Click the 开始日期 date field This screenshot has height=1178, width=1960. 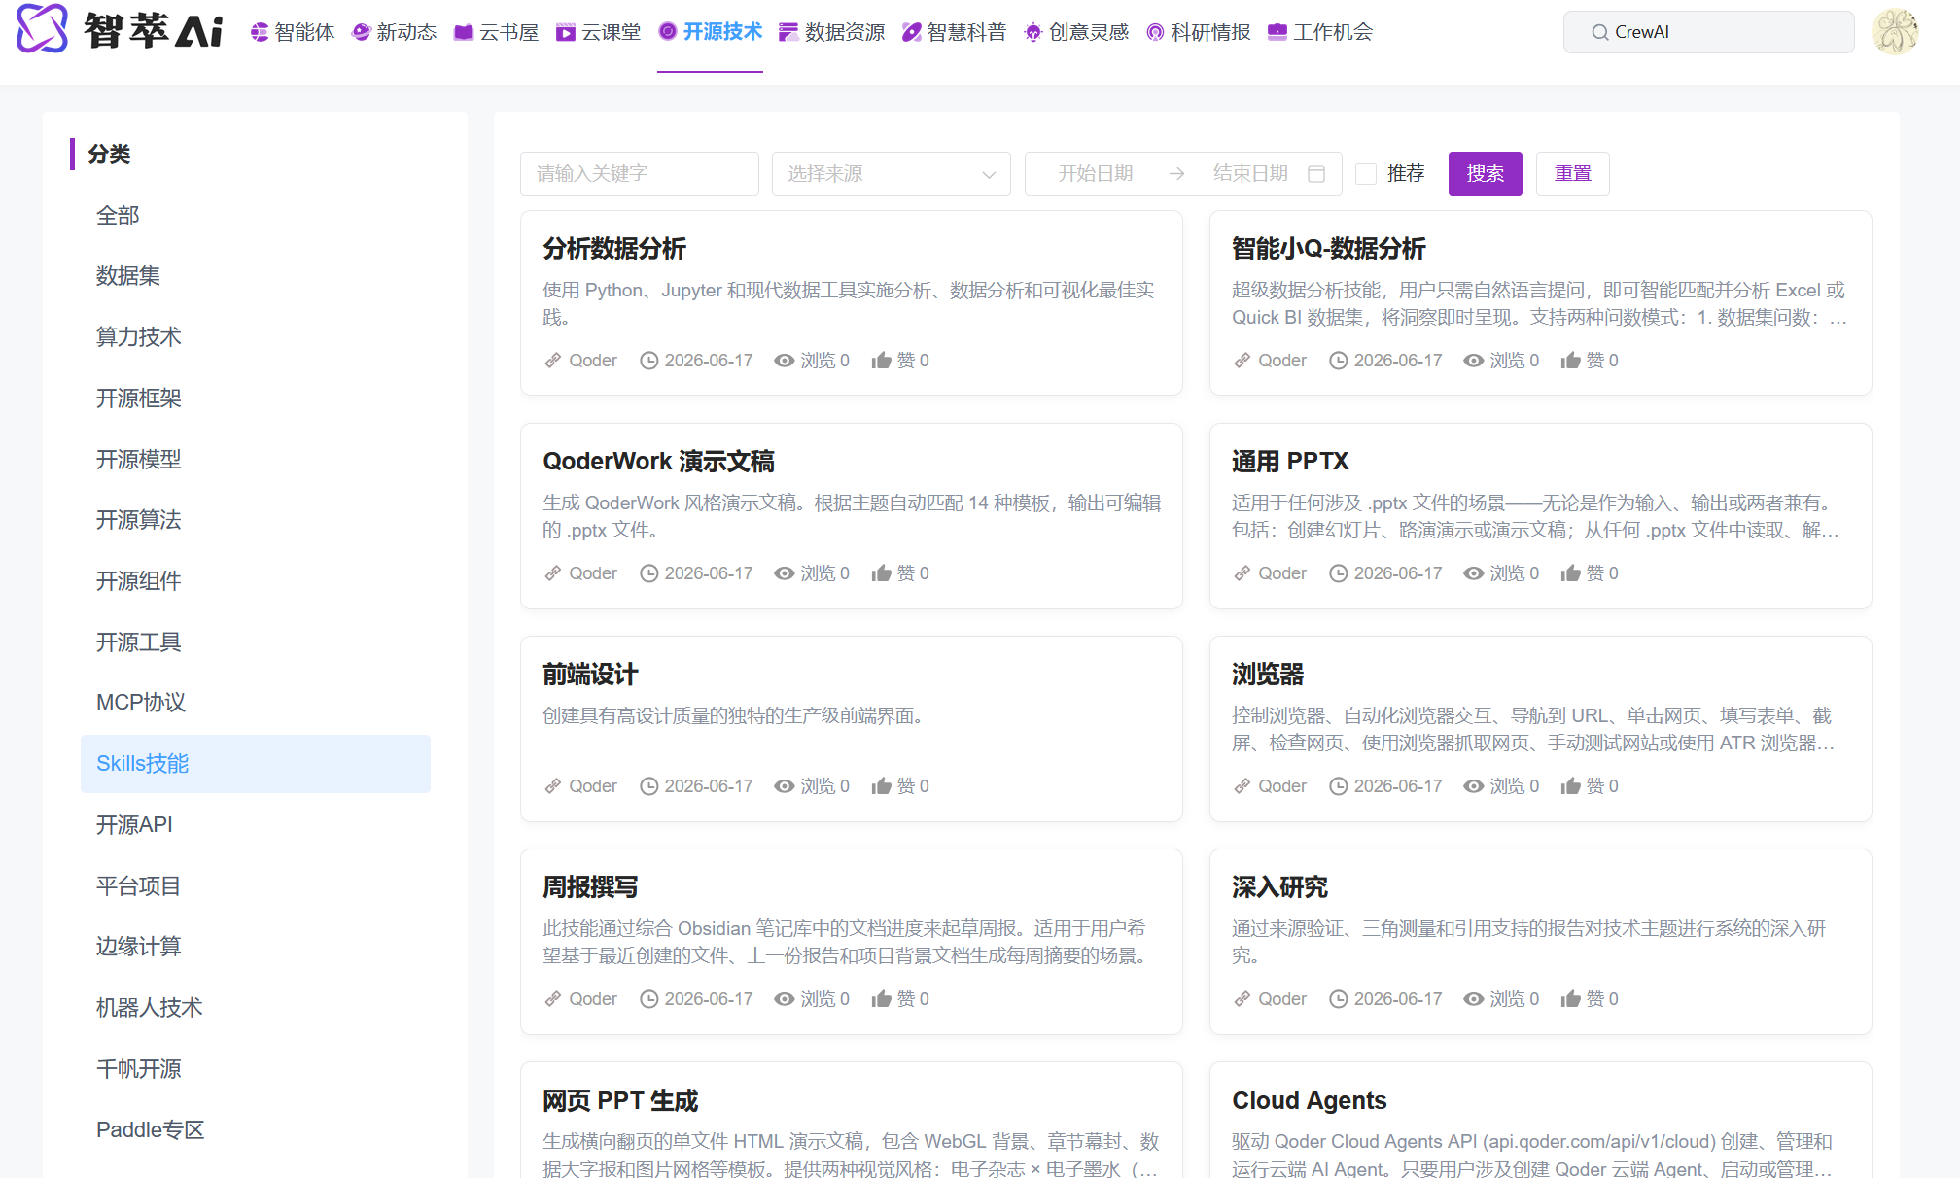pos(1096,174)
